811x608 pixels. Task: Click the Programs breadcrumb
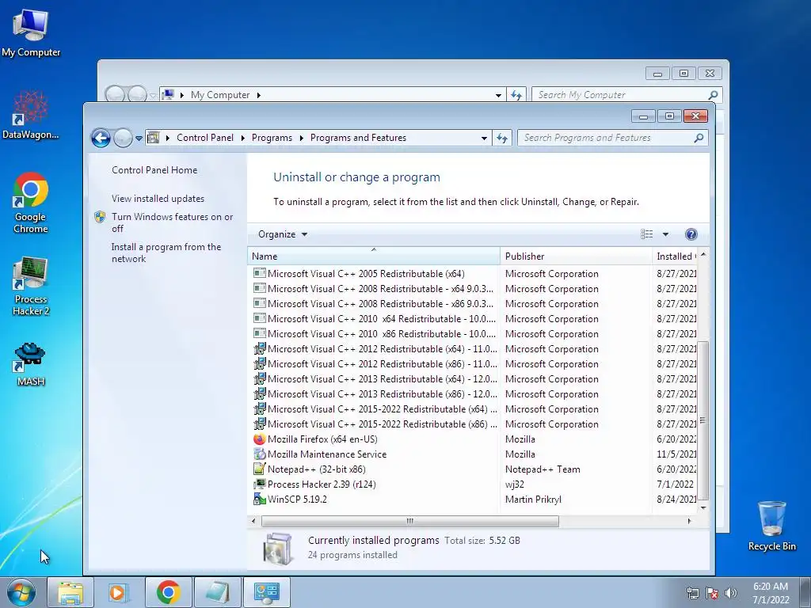[272, 138]
